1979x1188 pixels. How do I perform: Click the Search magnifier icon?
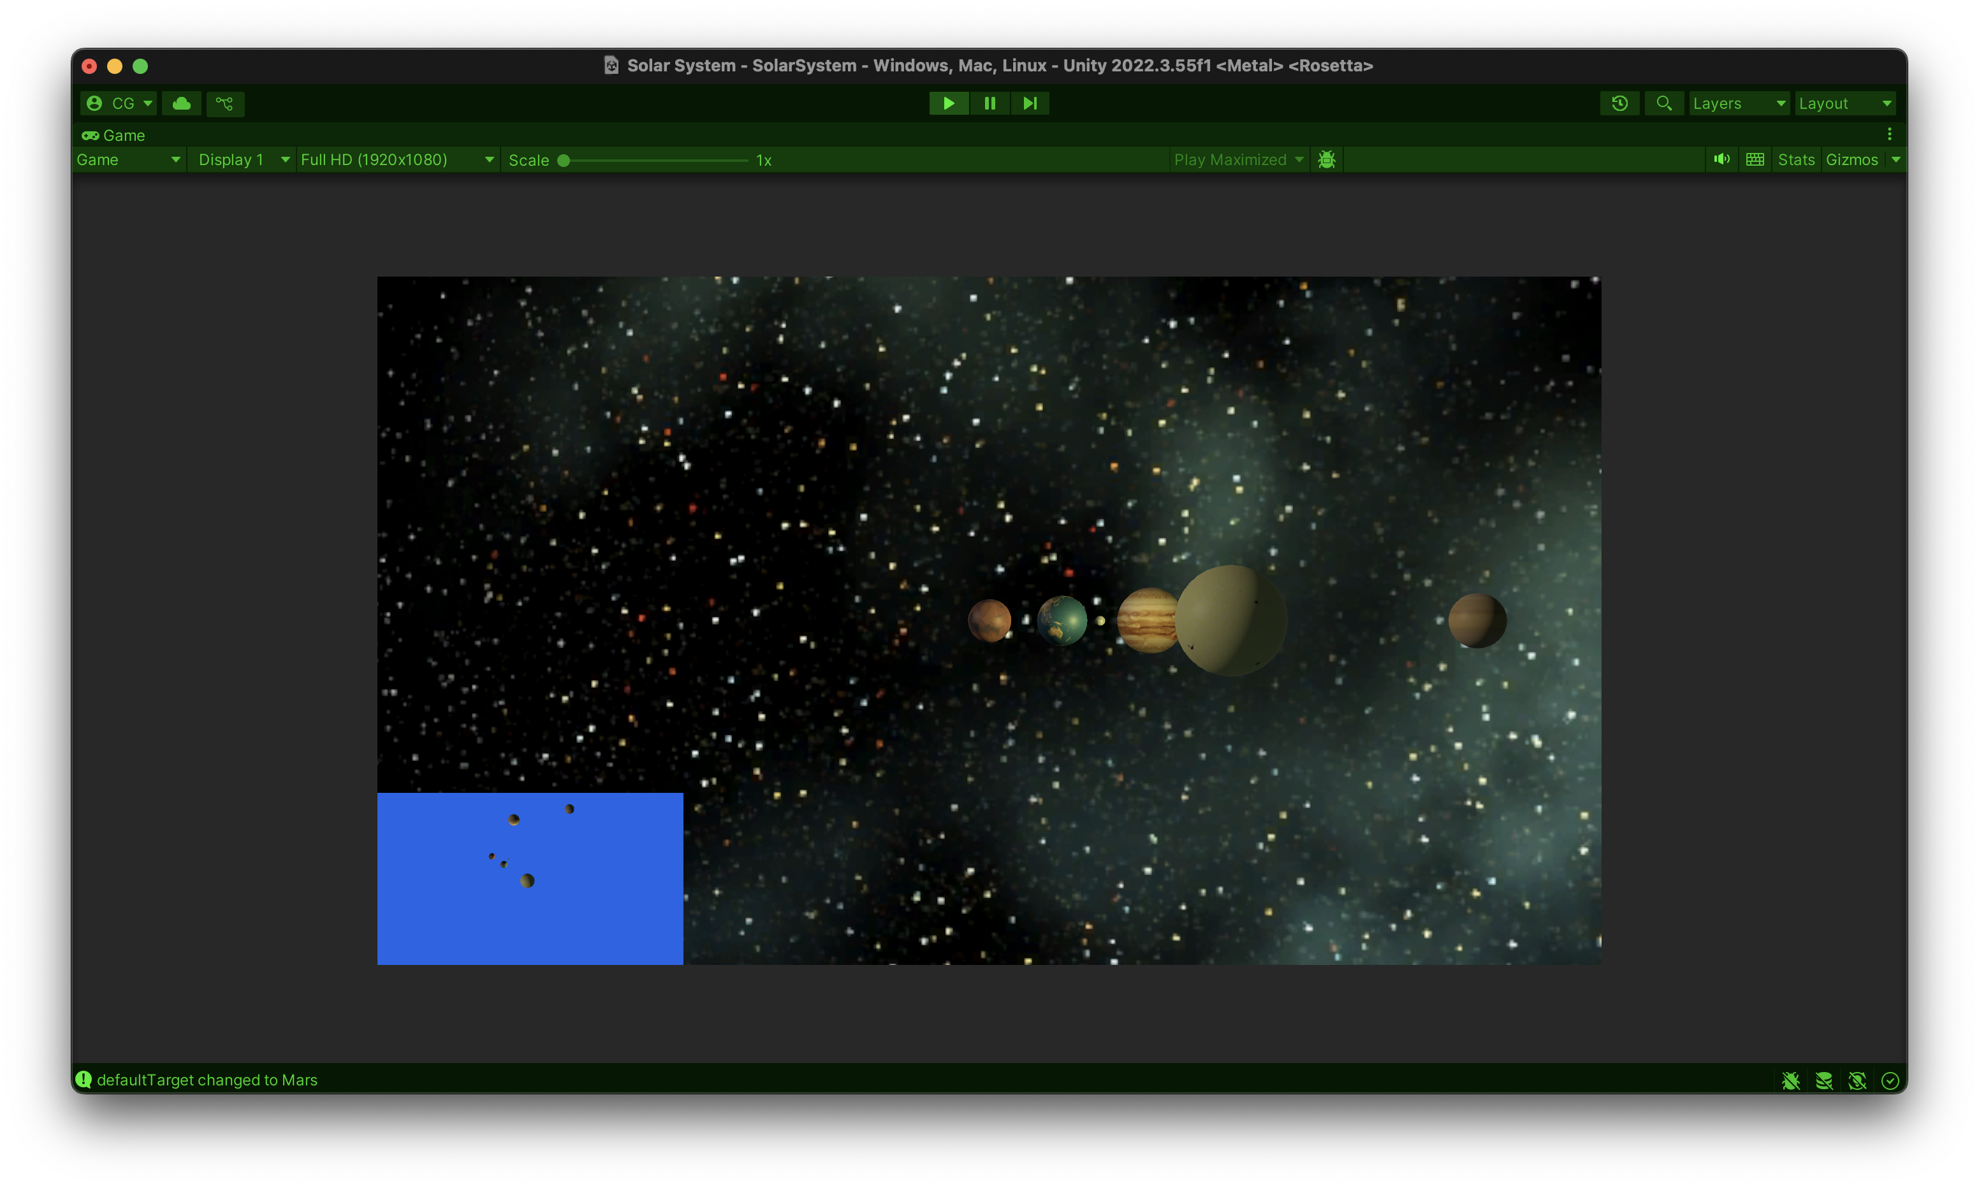[x=1663, y=103]
